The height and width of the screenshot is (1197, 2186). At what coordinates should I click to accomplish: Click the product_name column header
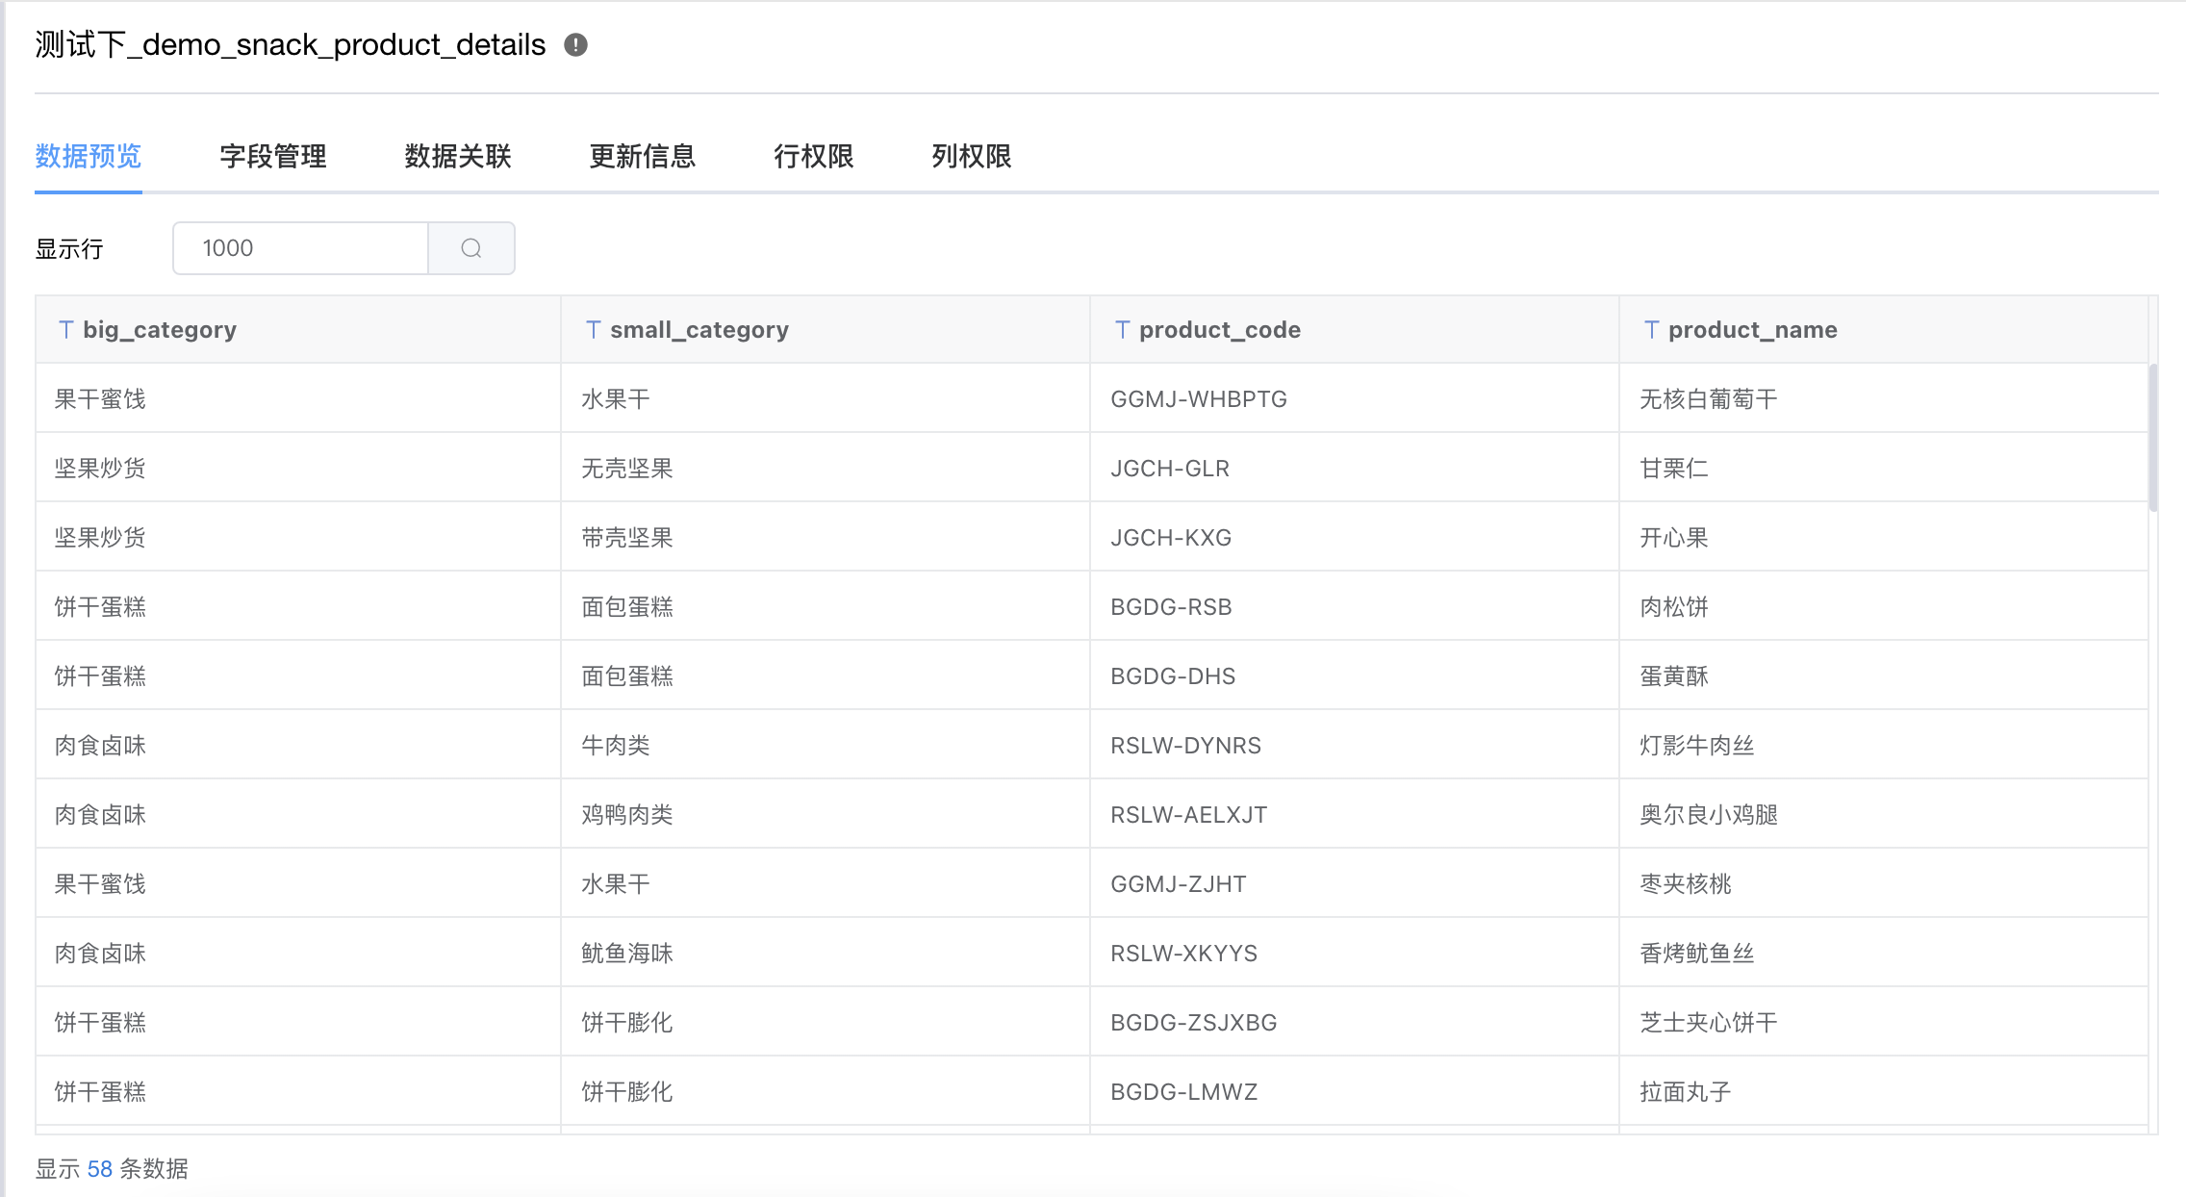[x=1752, y=330]
